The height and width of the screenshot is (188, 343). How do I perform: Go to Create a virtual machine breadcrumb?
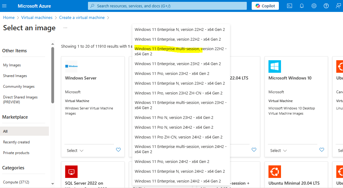[82, 17]
